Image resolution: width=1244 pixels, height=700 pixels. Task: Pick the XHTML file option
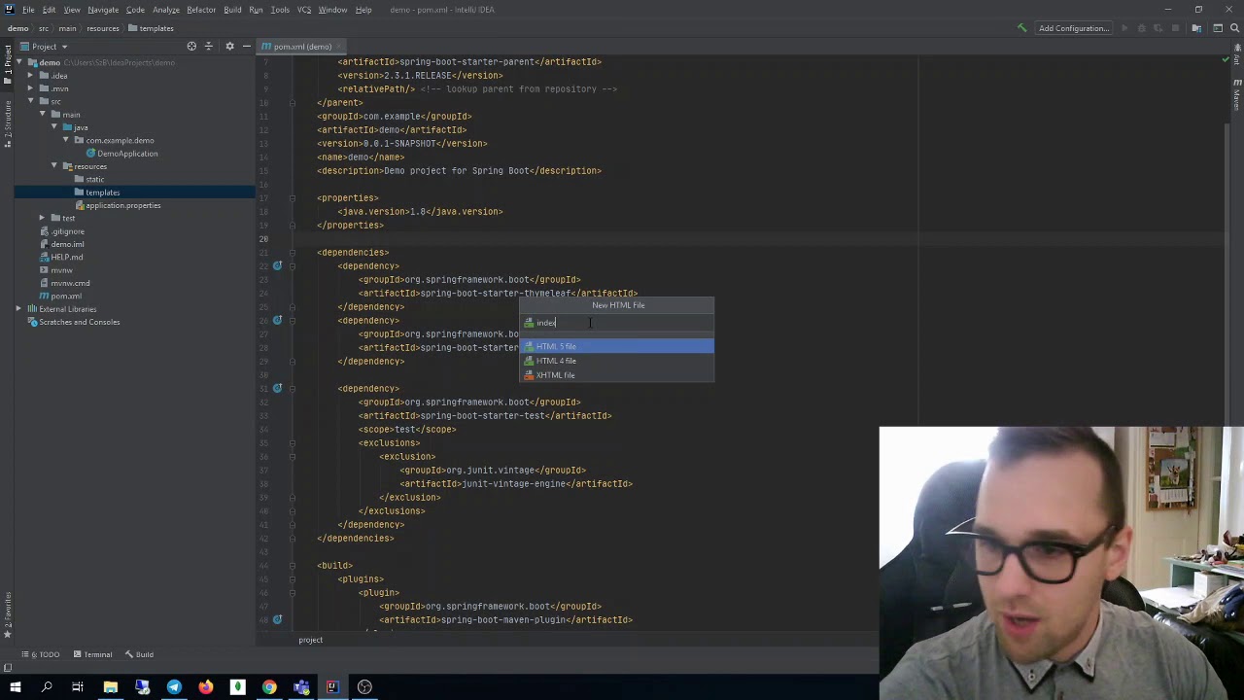[x=617, y=375]
